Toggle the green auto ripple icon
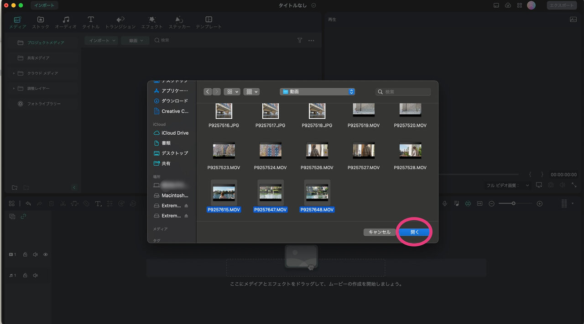This screenshot has height=324, width=584. tap(468, 204)
